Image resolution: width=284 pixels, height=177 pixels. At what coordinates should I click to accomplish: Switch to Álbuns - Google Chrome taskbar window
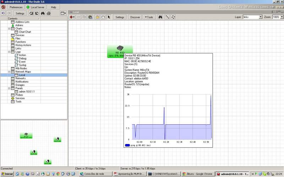pyautogui.click(x=198, y=174)
